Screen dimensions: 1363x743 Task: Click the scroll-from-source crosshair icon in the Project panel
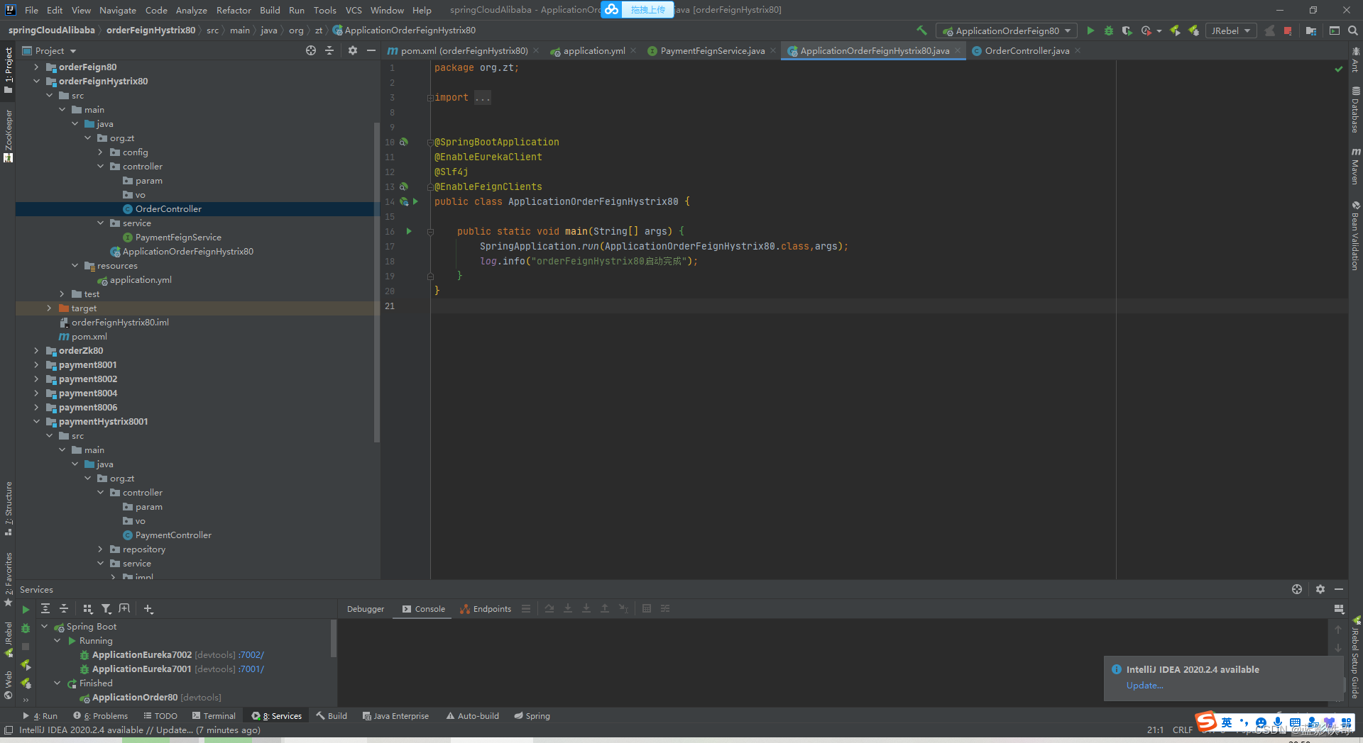pos(311,50)
